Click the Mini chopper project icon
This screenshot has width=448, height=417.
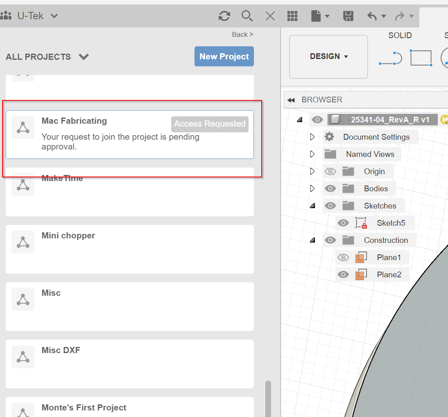click(x=23, y=242)
